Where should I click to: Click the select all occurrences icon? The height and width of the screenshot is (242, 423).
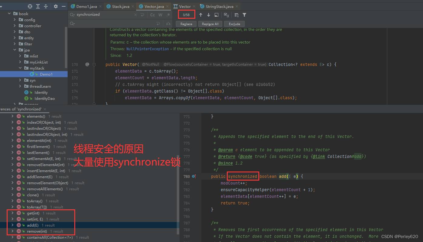coord(226,15)
